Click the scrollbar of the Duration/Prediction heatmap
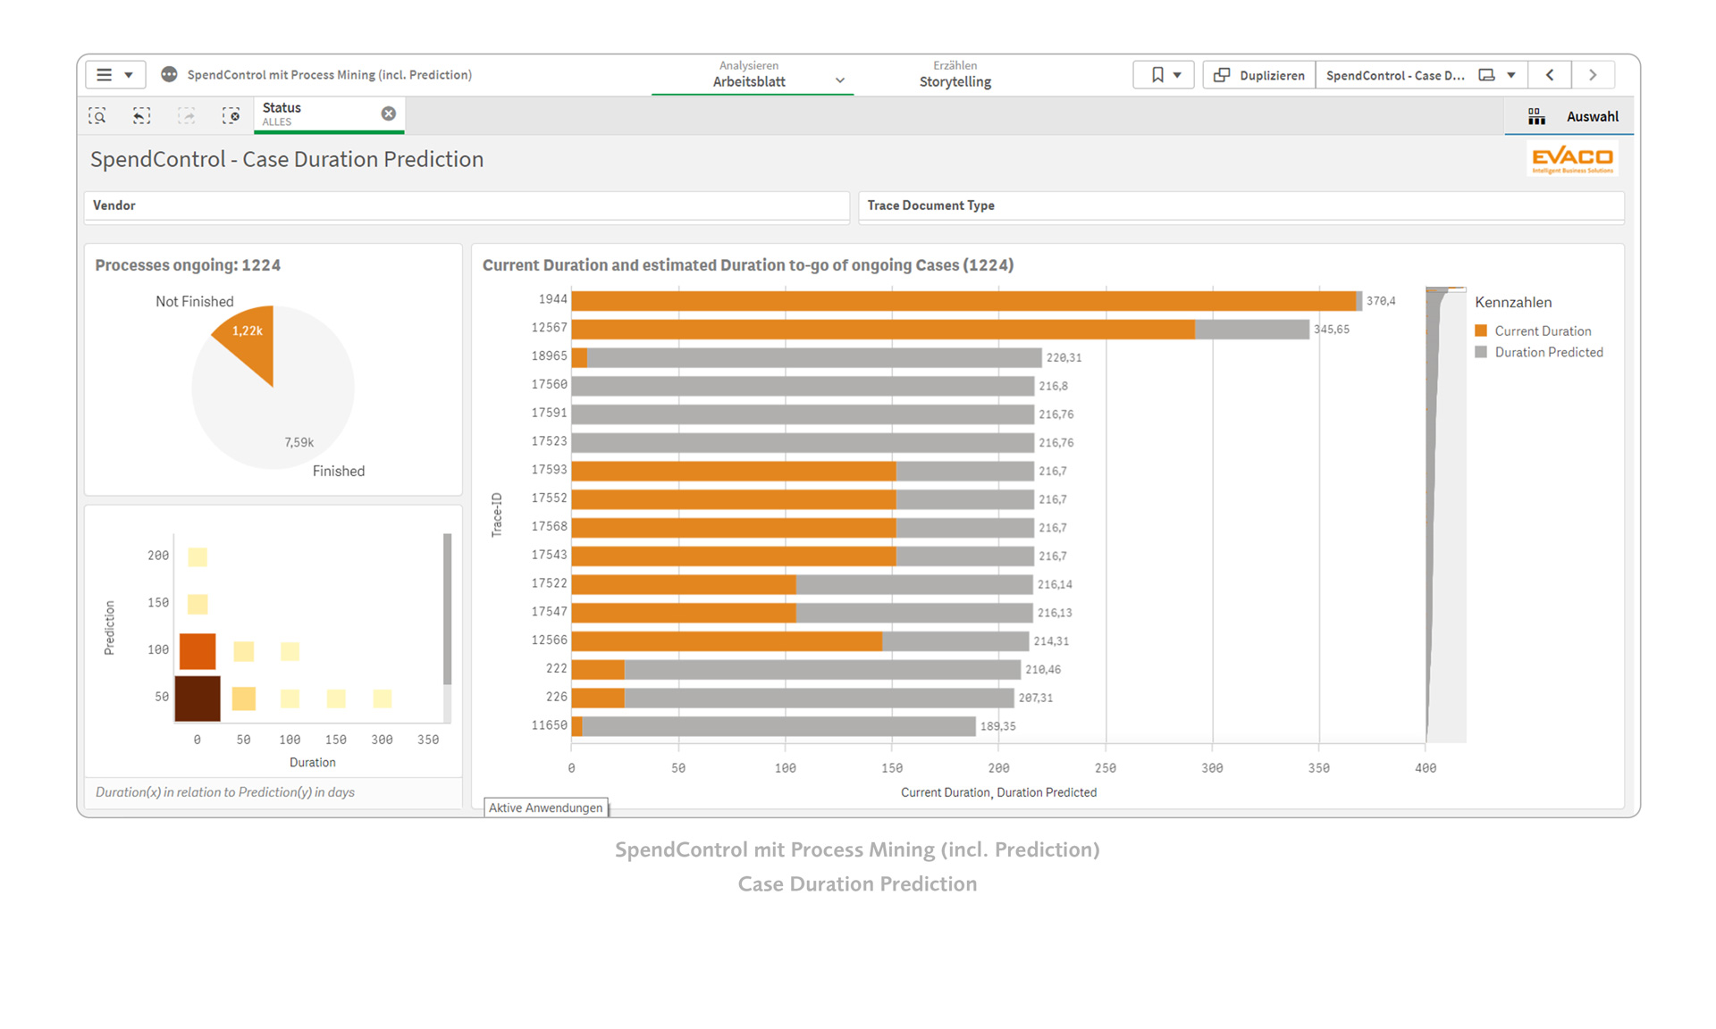The height and width of the screenshot is (1029, 1716). pyautogui.click(x=447, y=609)
